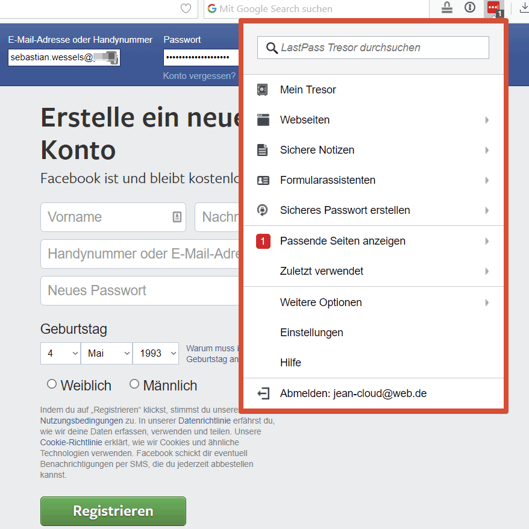Choose Webseiten menu entry

(x=374, y=120)
